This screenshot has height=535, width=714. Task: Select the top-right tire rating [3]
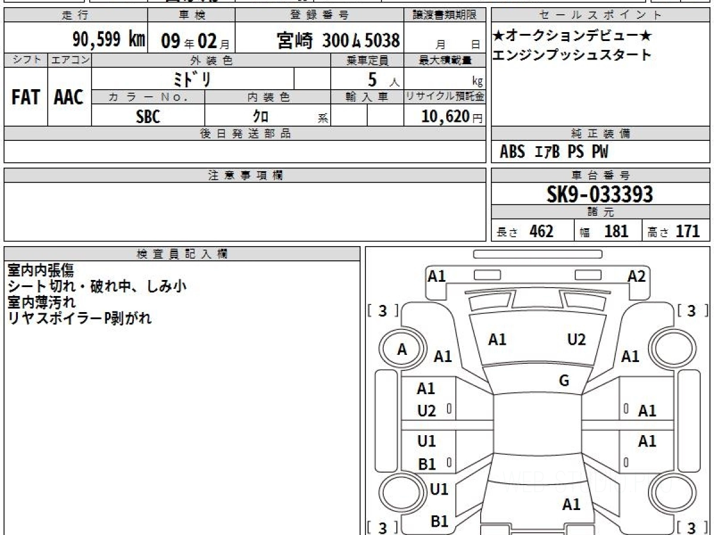point(691,311)
